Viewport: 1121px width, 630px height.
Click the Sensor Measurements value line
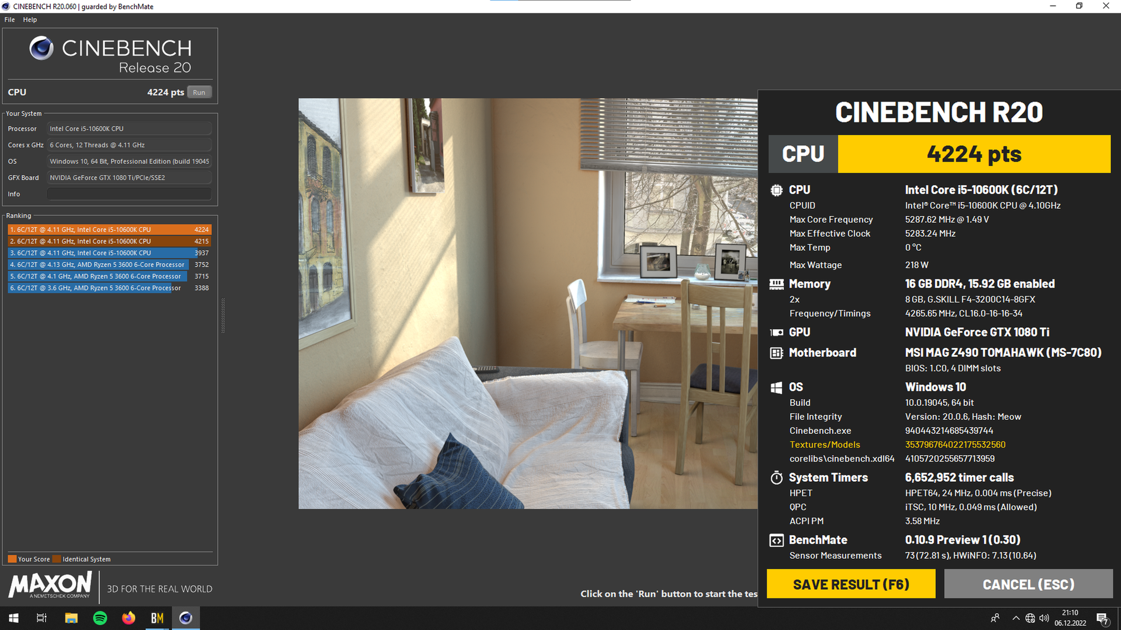coord(970,556)
